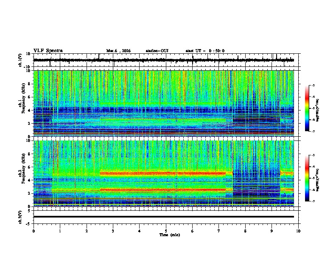Screen dimensions: 336x259
Task: Click time axis tick label "2"
Action: tap(87, 231)
